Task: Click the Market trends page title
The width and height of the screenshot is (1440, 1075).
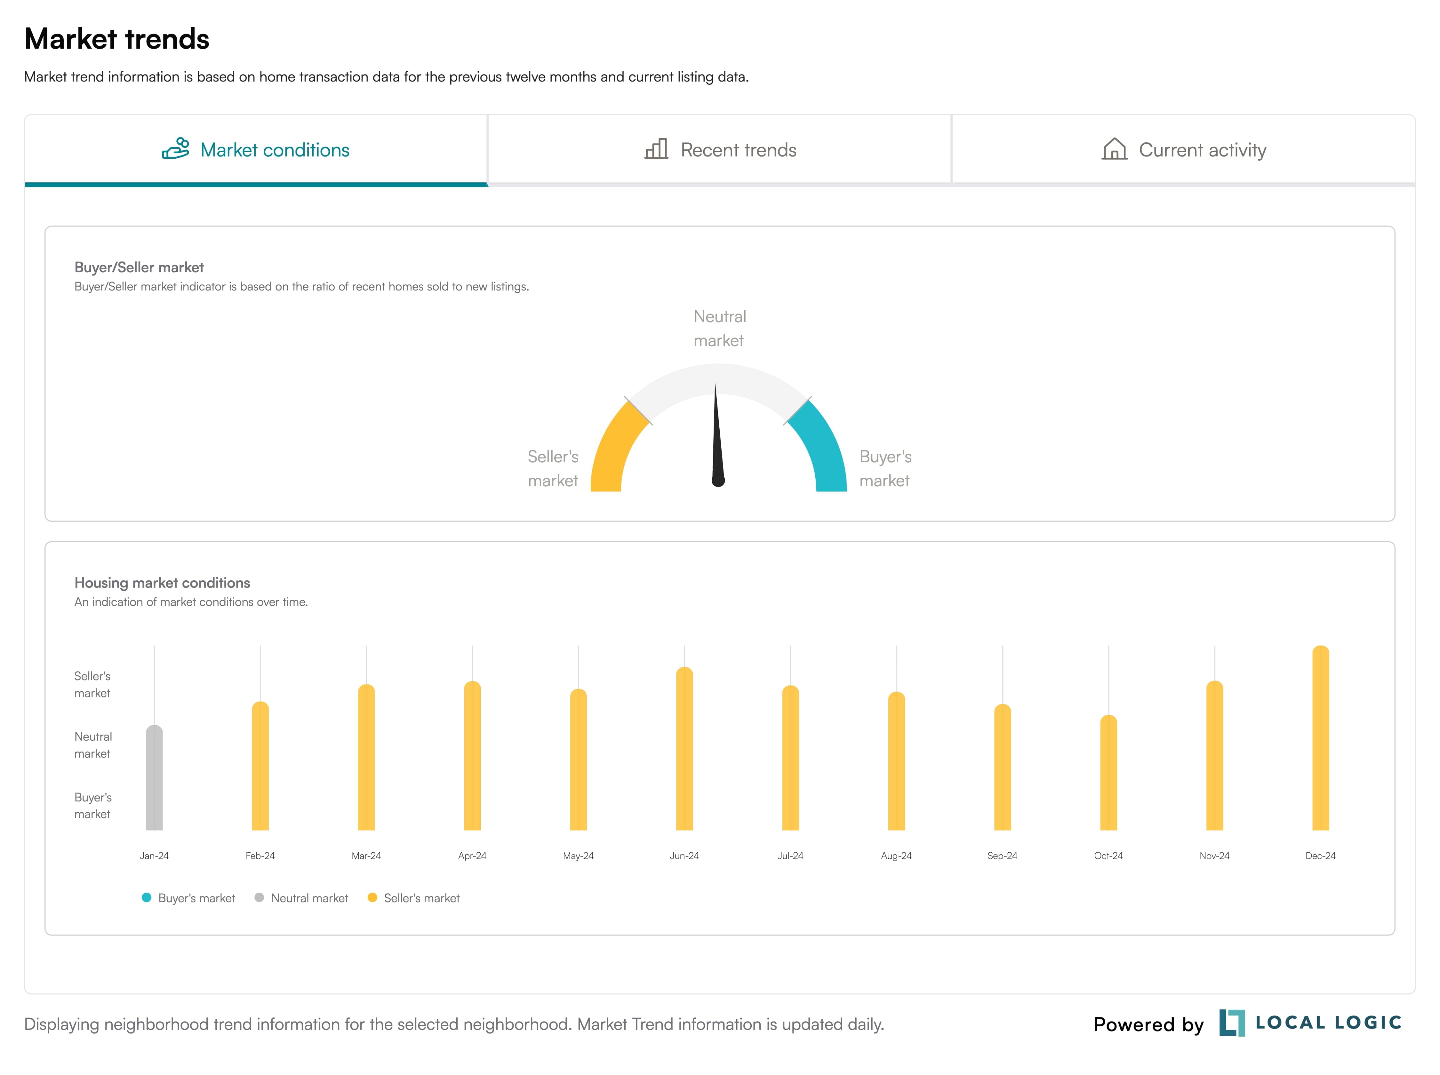Action: 117,38
